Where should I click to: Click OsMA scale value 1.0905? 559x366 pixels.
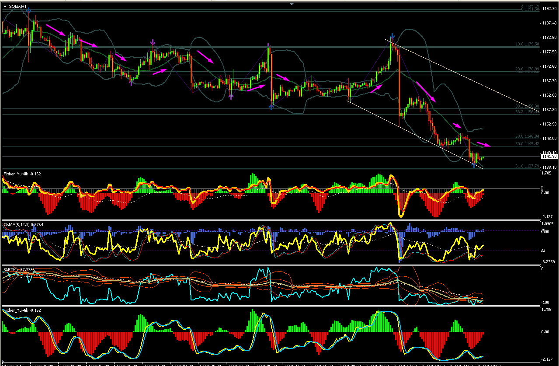pyautogui.click(x=548, y=224)
